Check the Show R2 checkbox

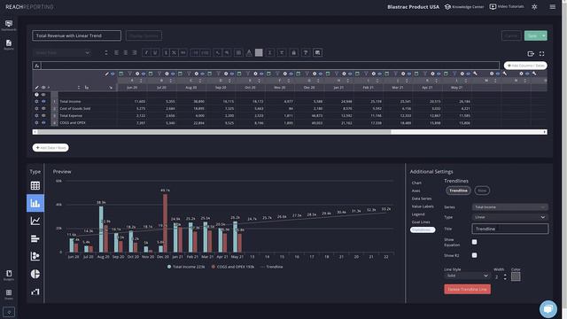pyautogui.click(x=475, y=255)
